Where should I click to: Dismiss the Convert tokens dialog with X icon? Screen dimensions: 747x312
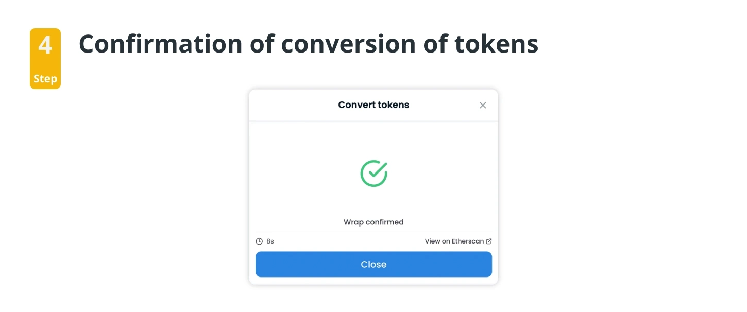tap(483, 105)
